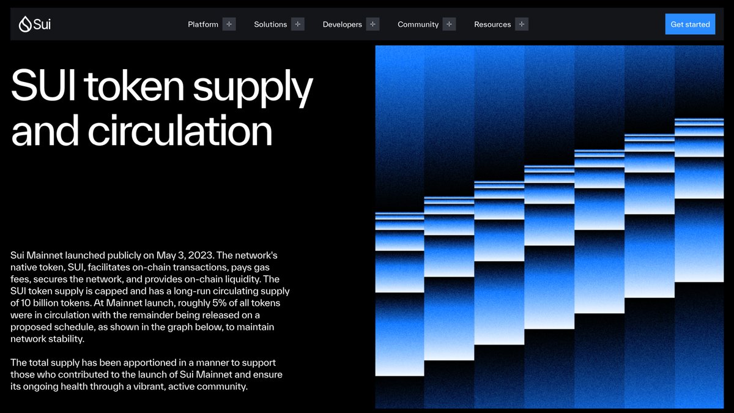The width and height of the screenshot is (734, 413).
Task: Open the Developers menu
Action: coord(343,24)
